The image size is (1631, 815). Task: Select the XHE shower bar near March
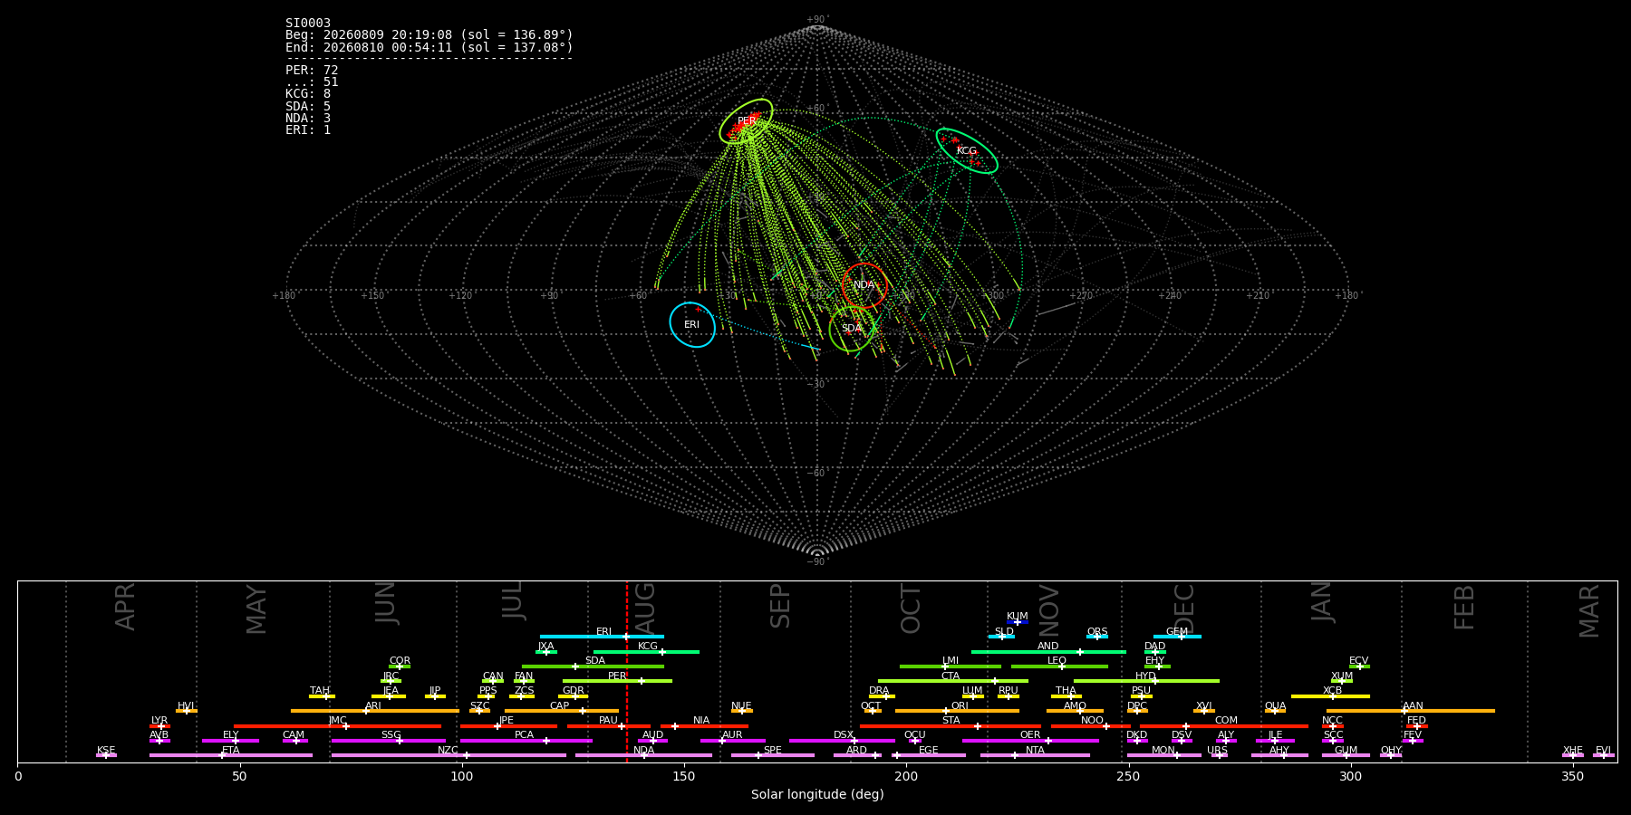point(1573,755)
